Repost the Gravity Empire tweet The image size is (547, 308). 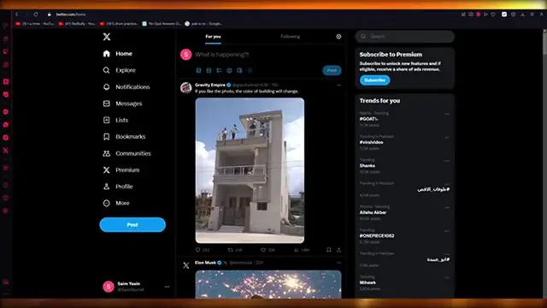235,250
